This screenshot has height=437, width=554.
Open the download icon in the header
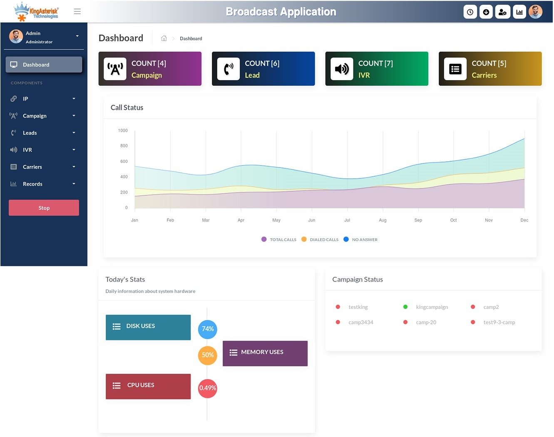[486, 12]
